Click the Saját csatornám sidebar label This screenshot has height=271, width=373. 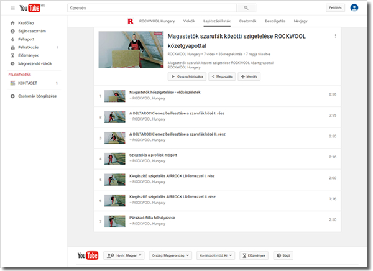(x=32, y=31)
